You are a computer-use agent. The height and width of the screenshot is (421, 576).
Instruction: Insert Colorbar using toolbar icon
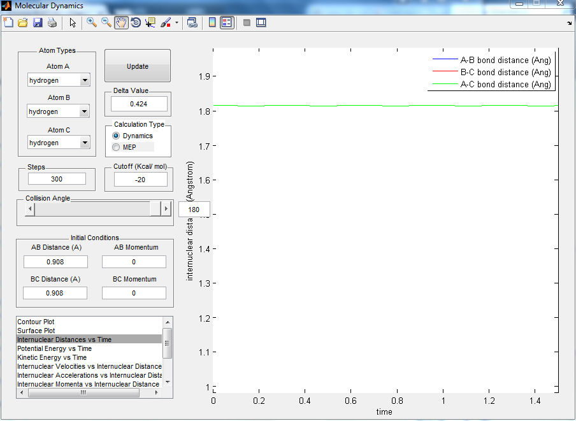coord(212,23)
